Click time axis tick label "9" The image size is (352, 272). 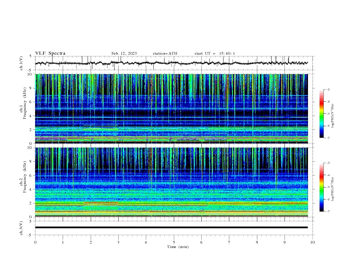[x=284, y=242]
